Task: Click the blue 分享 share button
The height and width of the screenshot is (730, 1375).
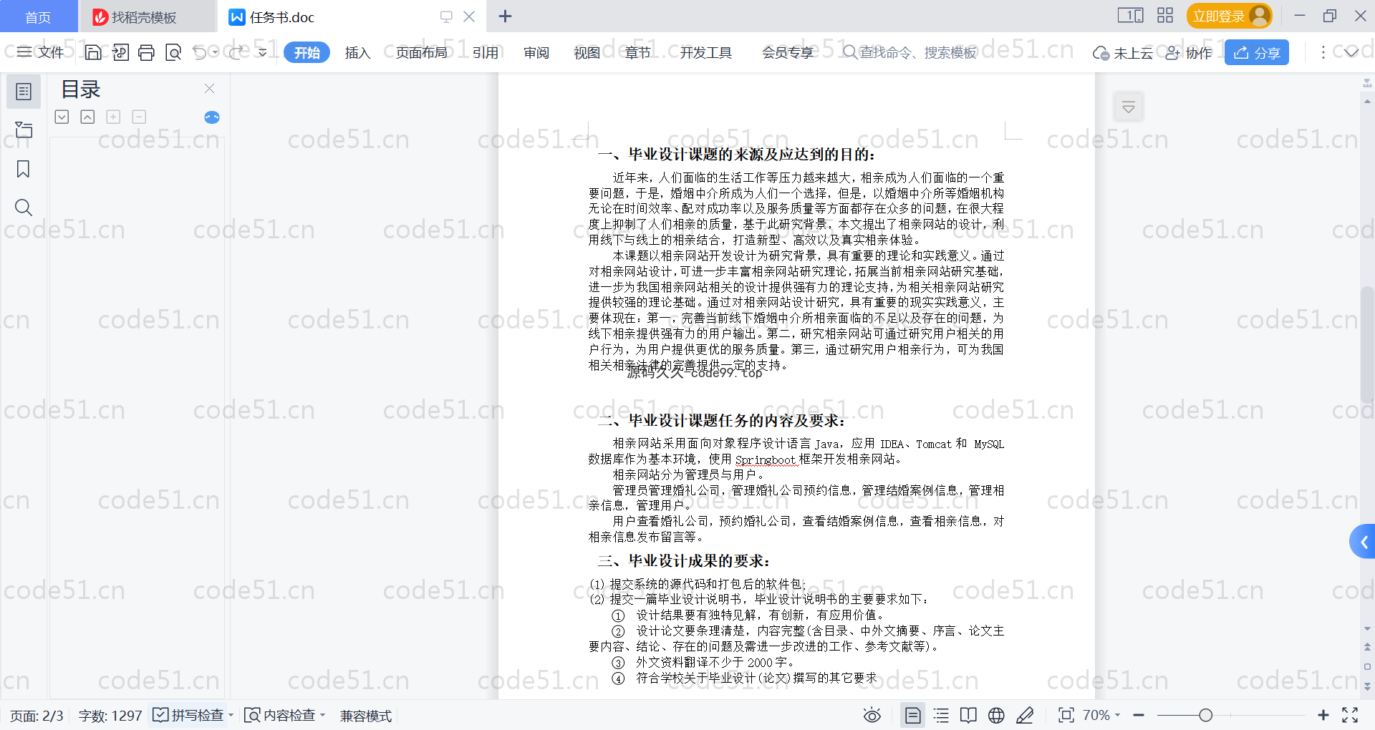Action: click(x=1257, y=52)
